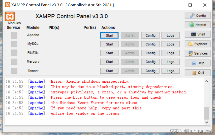
Task: Click the Apache Admin button
Action: [x=130, y=35]
